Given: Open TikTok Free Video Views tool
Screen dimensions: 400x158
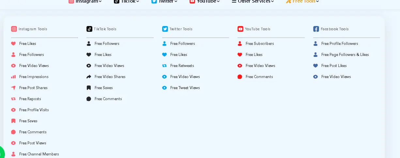Looking at the screenshot, I should tap(109, 66).
